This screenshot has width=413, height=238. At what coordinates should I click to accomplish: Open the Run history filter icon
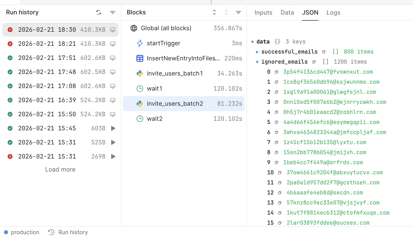[113, 12]
